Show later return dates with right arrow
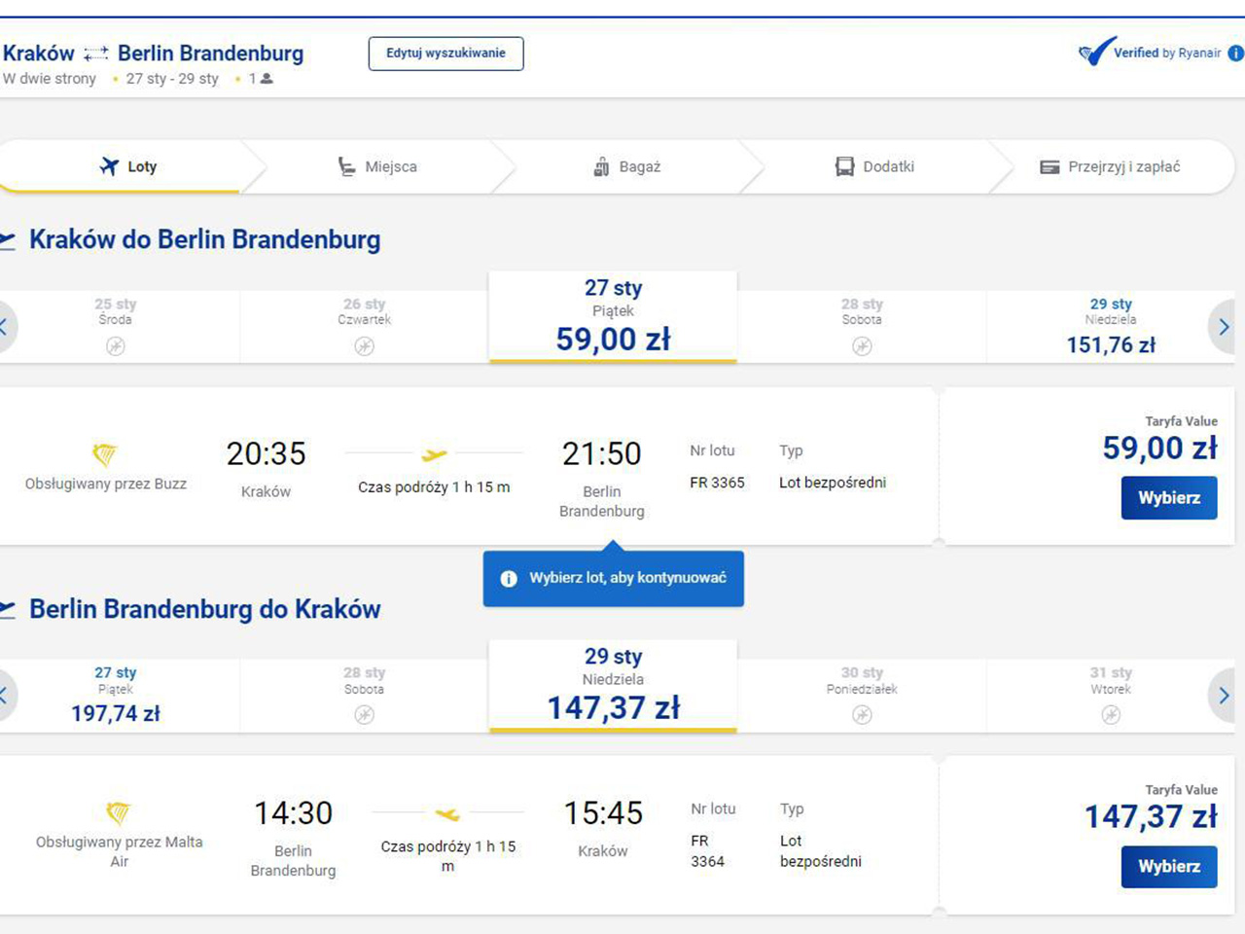The image size is (1245, 934). [1224, 695]
